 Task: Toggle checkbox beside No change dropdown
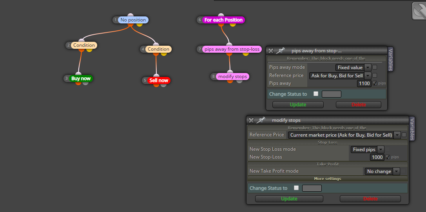(403, 171)
